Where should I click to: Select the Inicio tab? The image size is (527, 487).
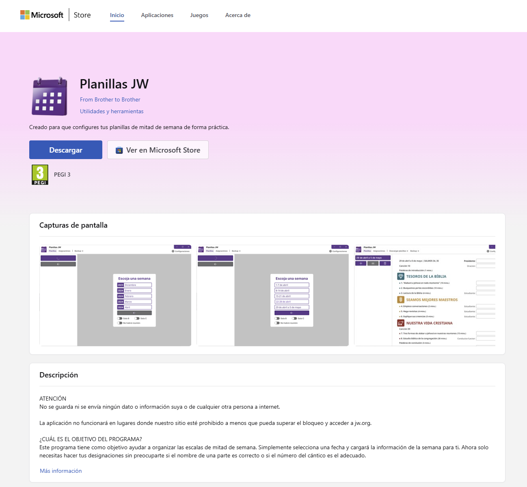click(x=117, y=15)
